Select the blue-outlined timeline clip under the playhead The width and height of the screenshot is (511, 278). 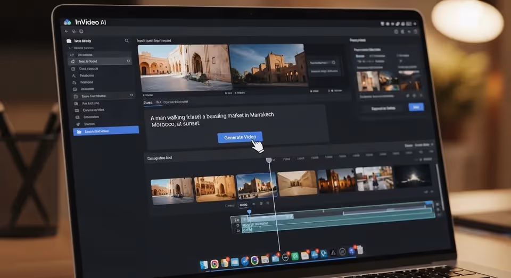click(257, 185)
